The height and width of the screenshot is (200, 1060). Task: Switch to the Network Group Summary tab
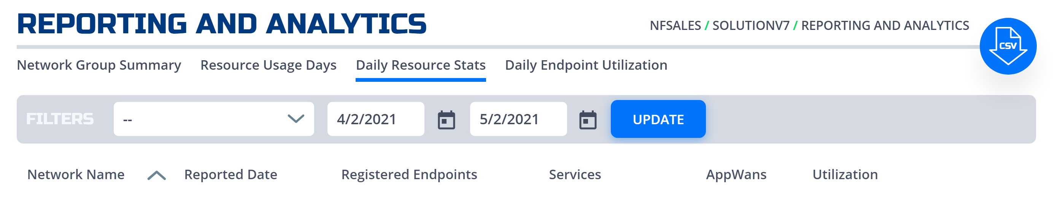point(99,65)
